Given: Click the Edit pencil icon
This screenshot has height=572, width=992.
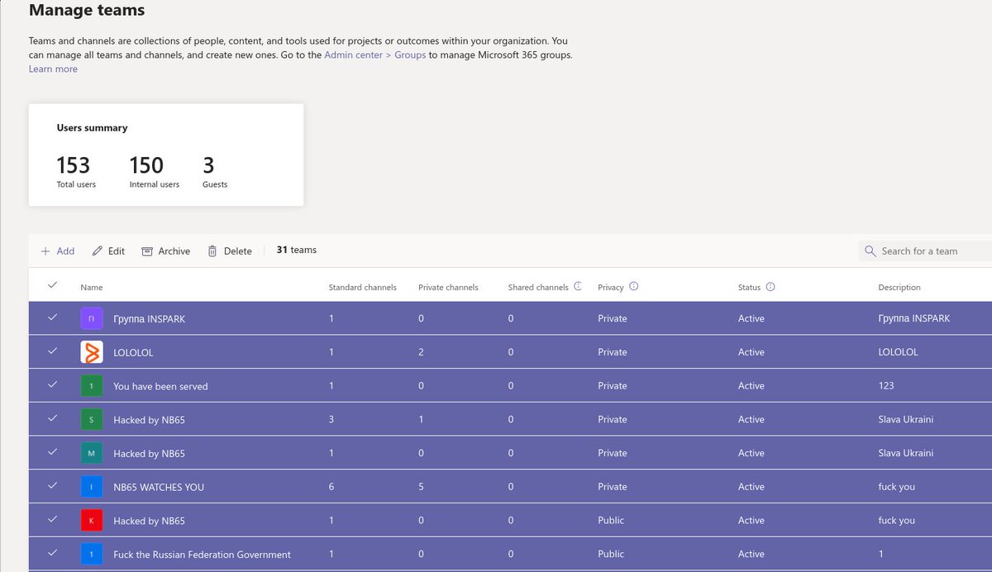Looking at the screenshot, I should [98, 251].
